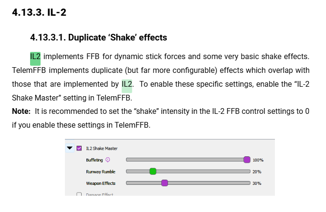Click the info icon beside Buffeting
Screen dimensions: 326x212
pos(108,160)
